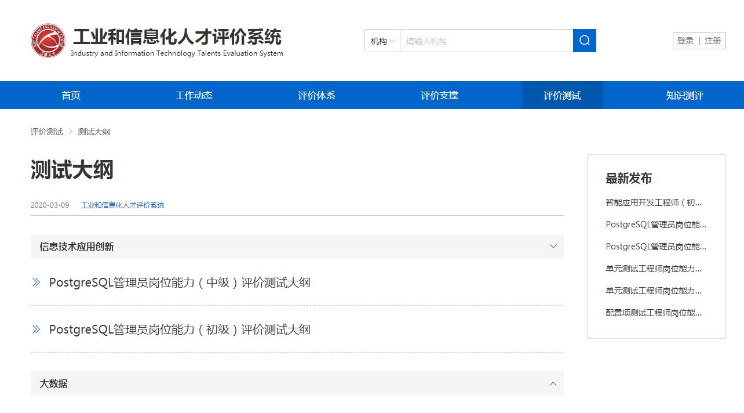Viewport: 744px width, 413px height.
Task: Open 评价支撑 navigation item
Action: pyautogui.click(x=440, y=95)
